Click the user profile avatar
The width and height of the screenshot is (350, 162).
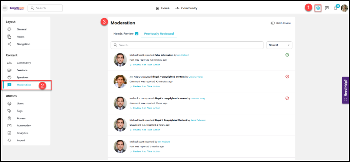pos(344,8)
